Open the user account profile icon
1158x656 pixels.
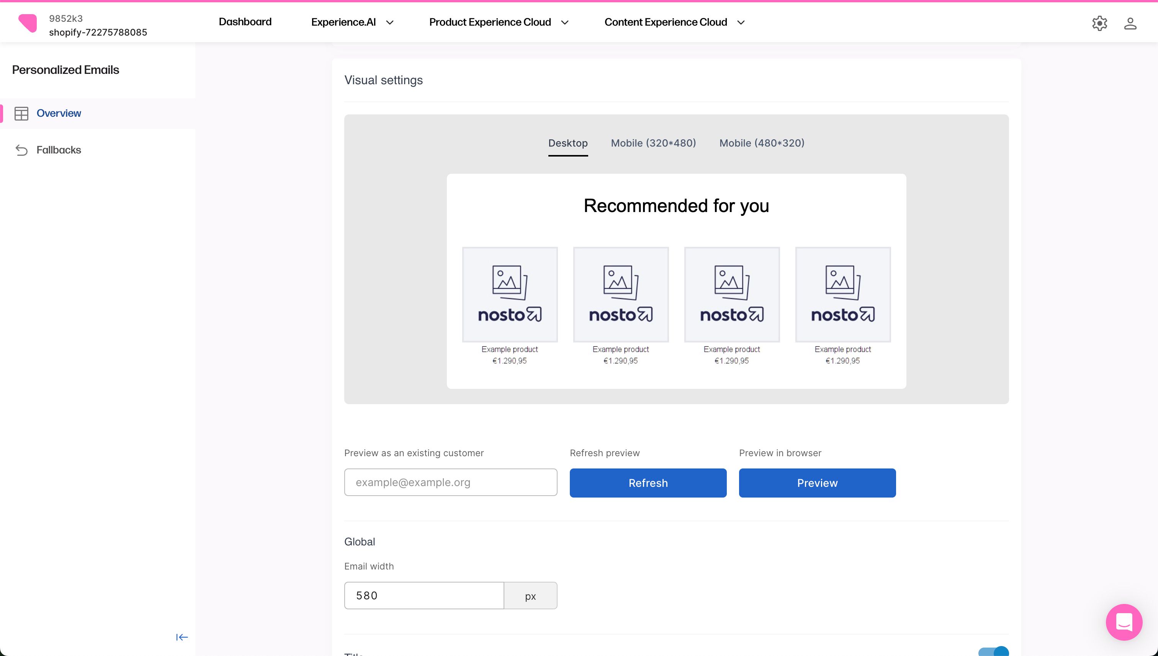pyautogui.click(x=1130, y=23)
